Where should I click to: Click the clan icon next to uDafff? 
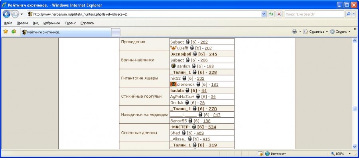tap(174, 48)
